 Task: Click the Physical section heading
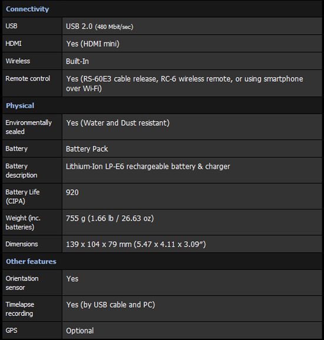point(20,106)
